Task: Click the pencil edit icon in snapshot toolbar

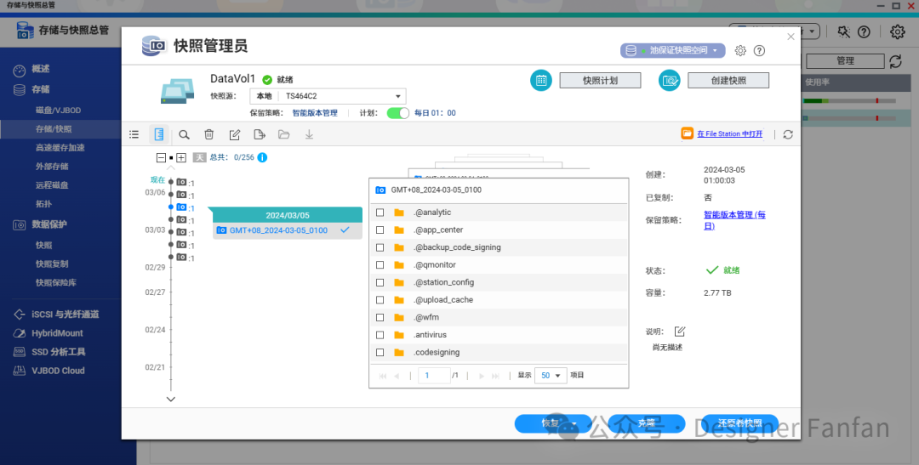Action: coord(235,134)
